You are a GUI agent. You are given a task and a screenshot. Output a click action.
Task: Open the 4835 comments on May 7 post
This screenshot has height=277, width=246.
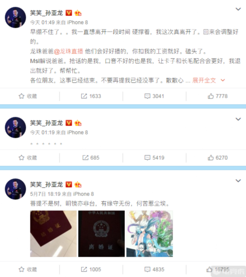point(154,270)
